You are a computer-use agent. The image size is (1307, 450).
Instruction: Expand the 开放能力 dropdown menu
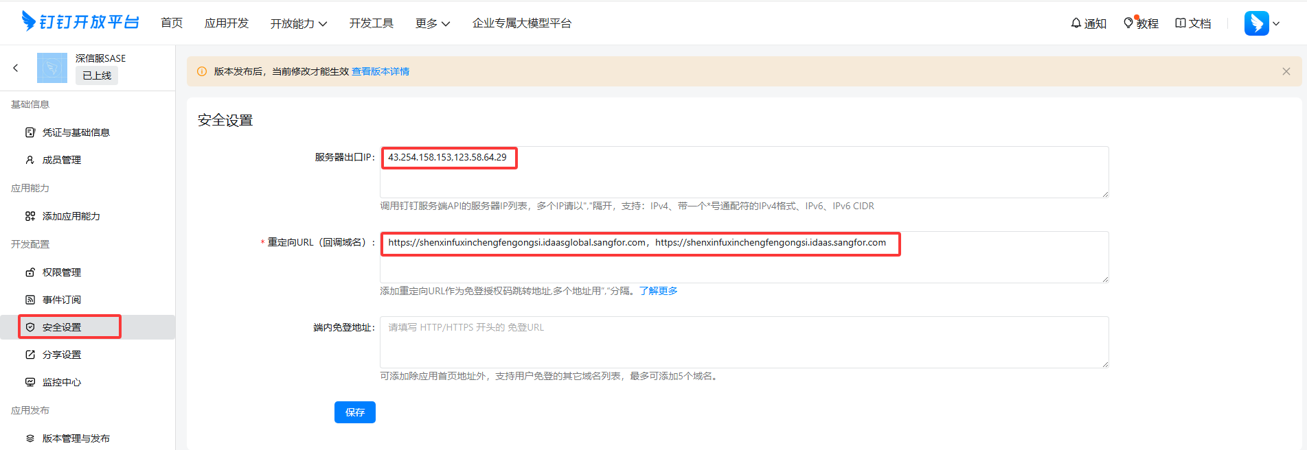[298, 23]
